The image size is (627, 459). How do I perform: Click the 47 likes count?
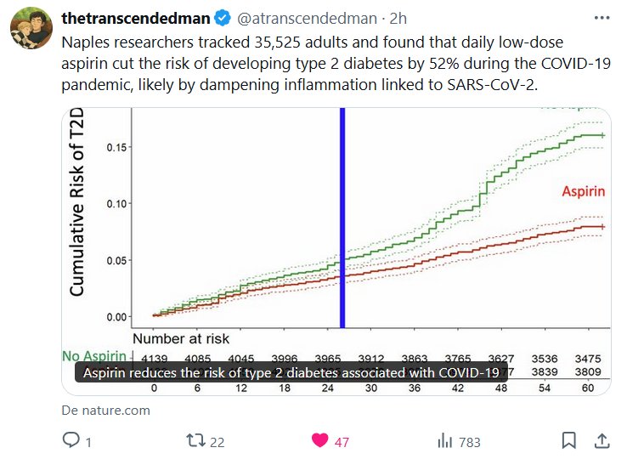[x=342, y=441]
